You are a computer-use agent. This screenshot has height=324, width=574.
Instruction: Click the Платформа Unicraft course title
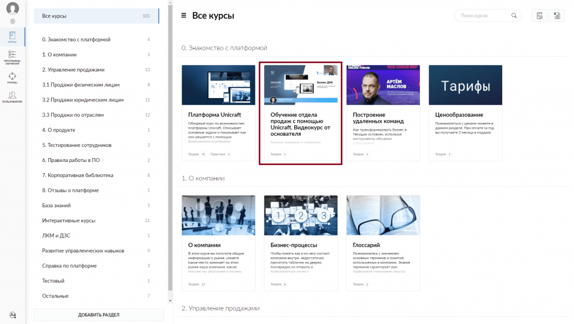[x=215, y=114]
